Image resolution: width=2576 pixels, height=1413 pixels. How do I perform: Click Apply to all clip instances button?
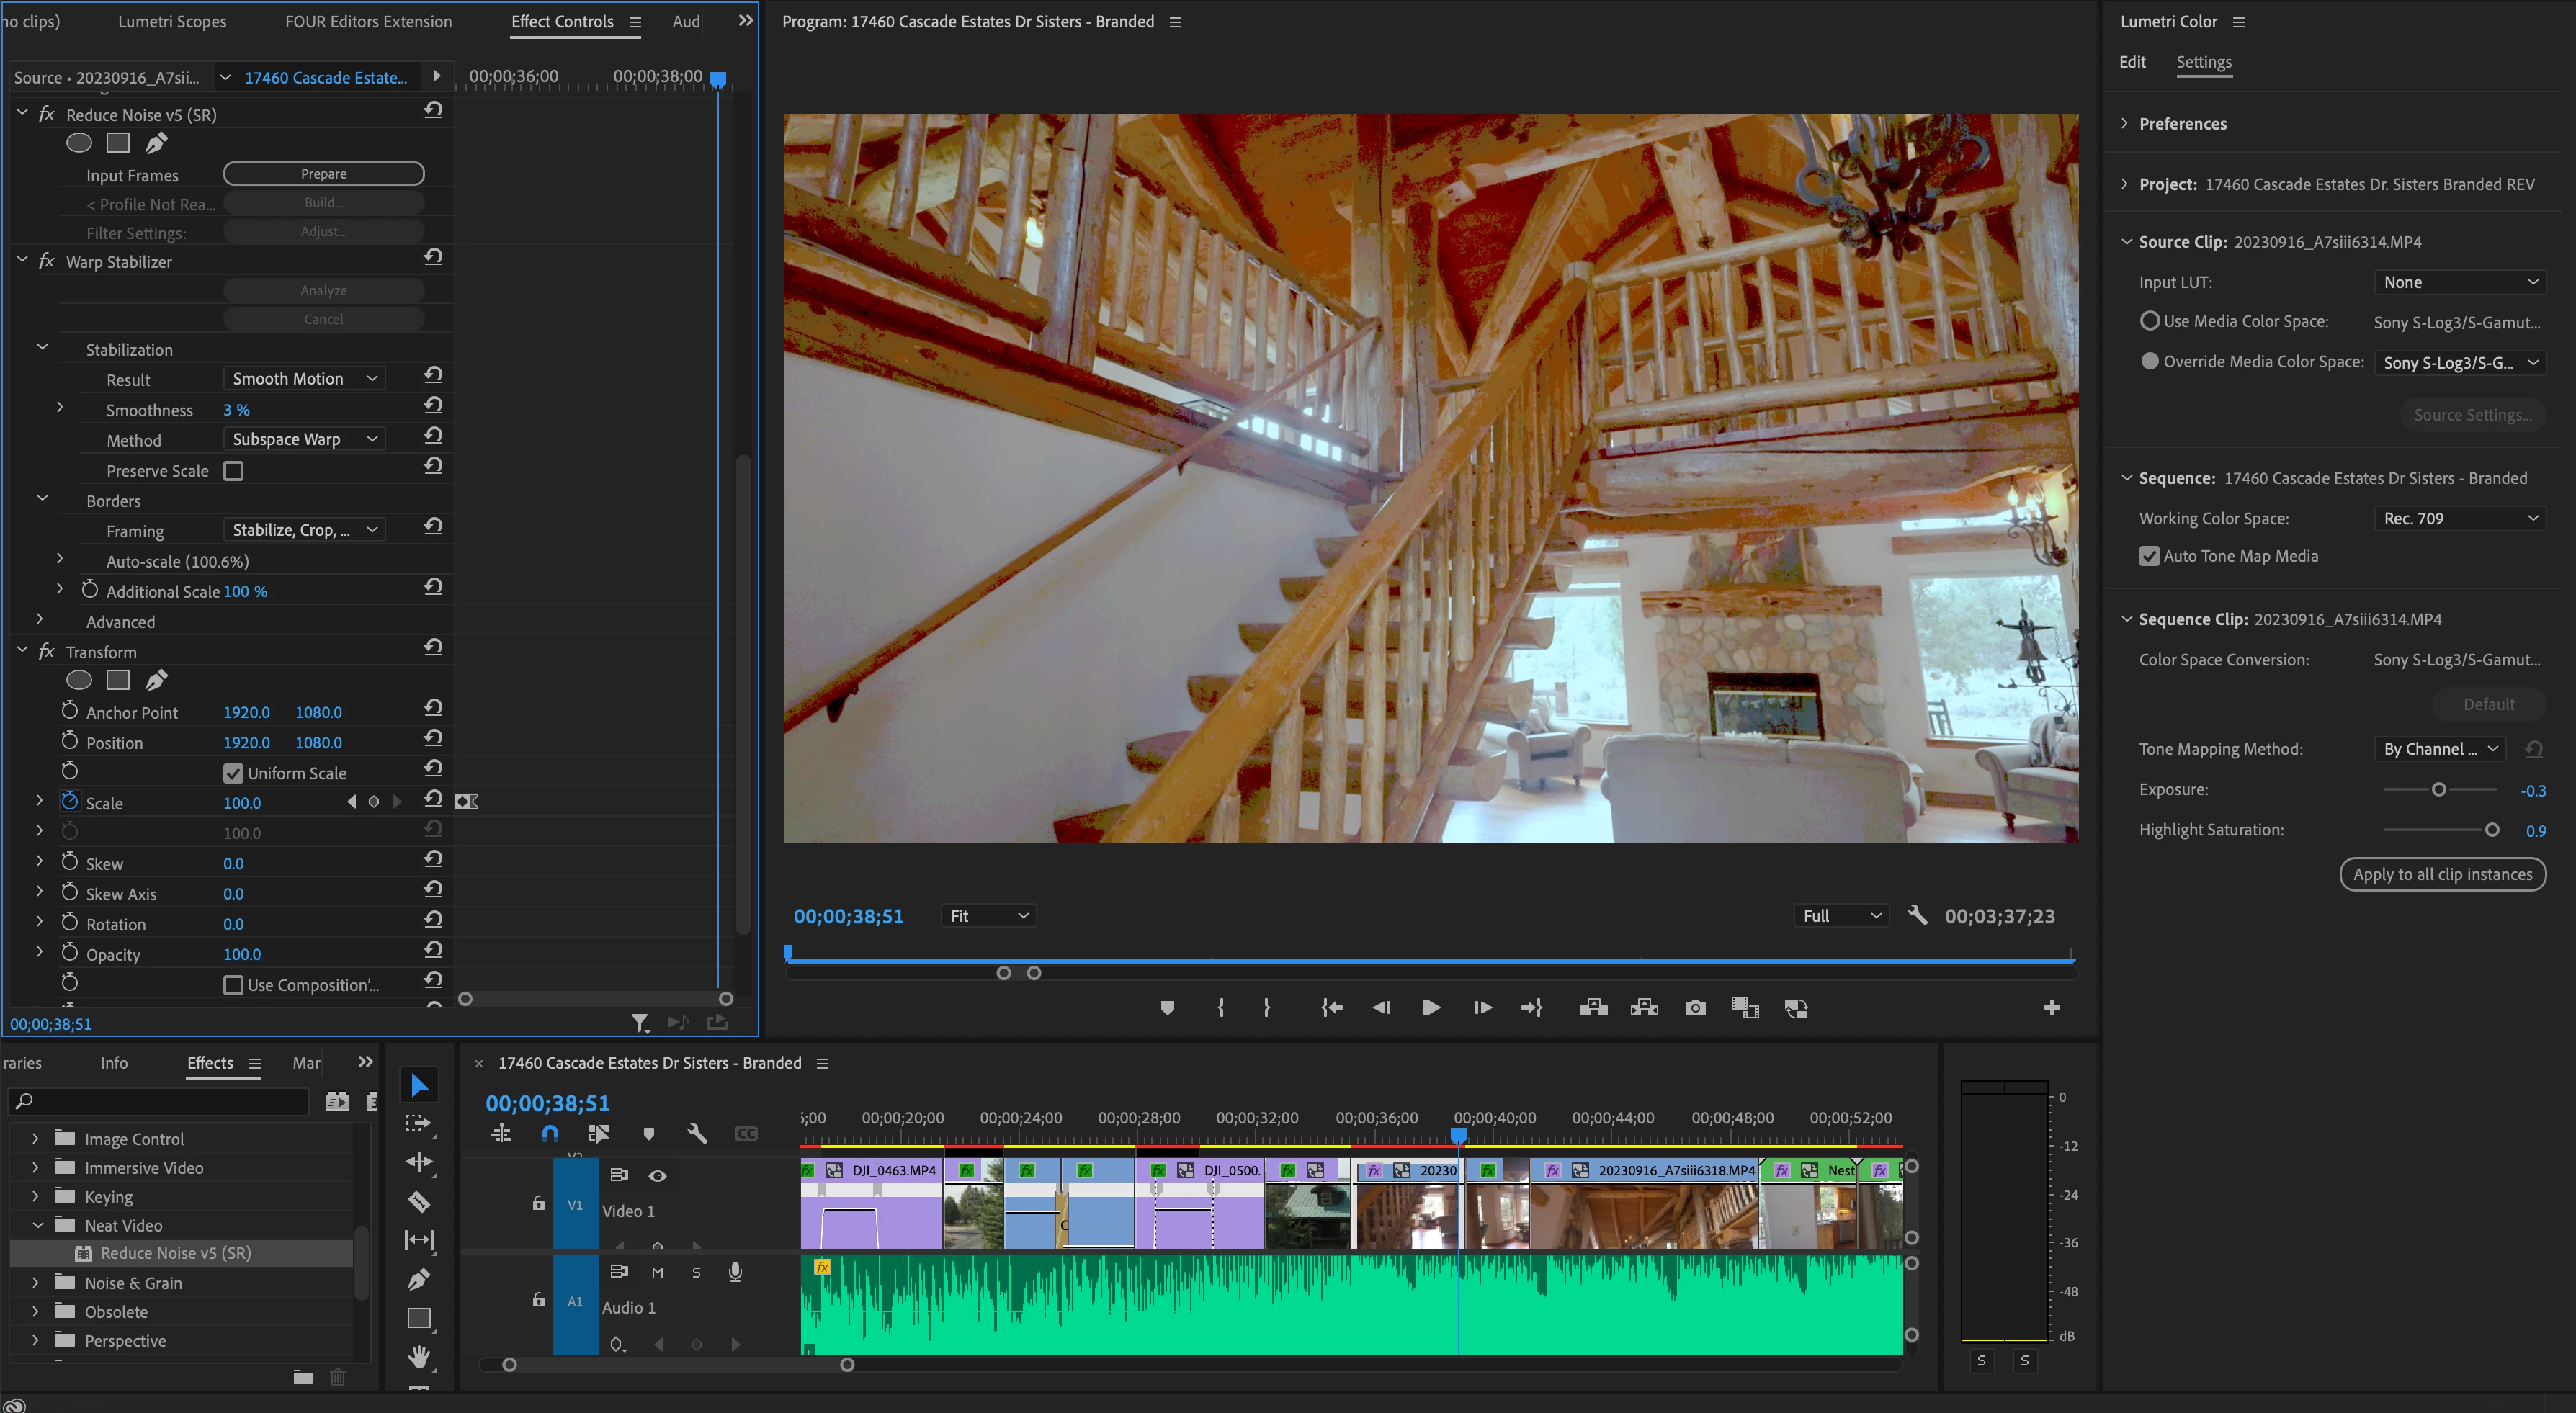(2442, 874)
